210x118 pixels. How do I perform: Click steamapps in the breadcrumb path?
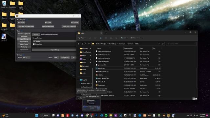coord(122,44)
